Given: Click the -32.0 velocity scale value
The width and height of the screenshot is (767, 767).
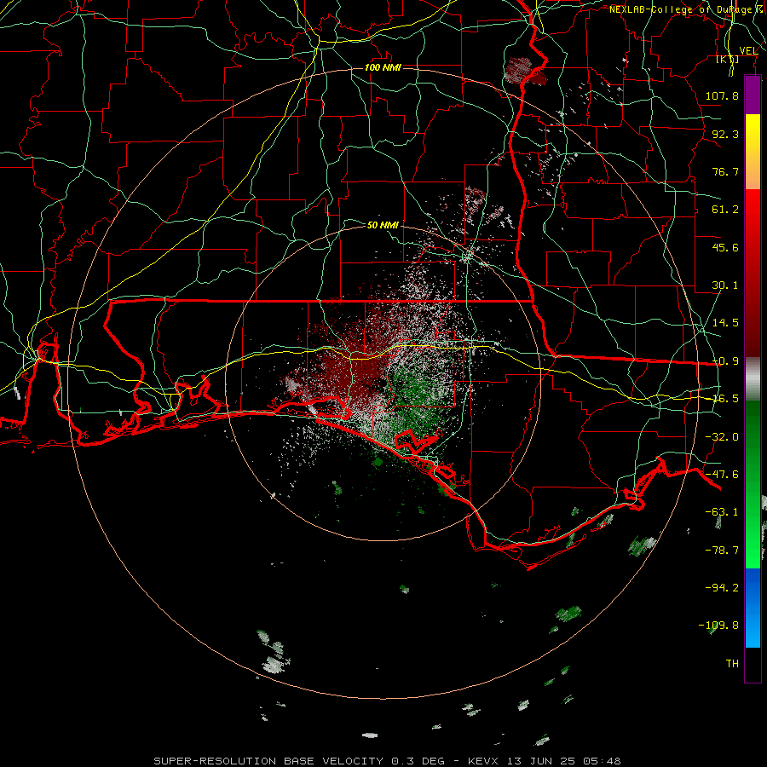Looking at the screenshot, I should 722,437.
